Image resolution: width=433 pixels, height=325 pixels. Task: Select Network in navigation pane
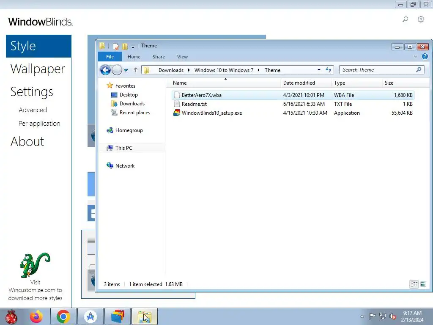click(125, 165)
